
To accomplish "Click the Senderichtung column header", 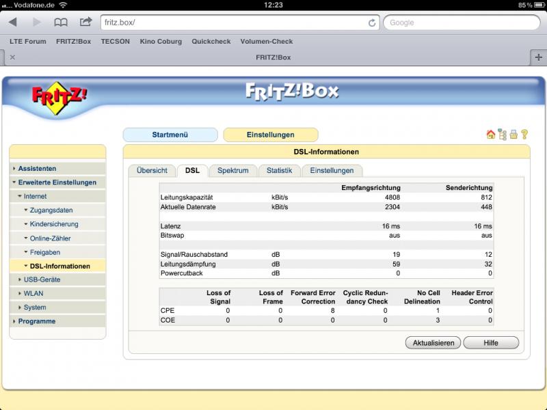I will [469, 188].
